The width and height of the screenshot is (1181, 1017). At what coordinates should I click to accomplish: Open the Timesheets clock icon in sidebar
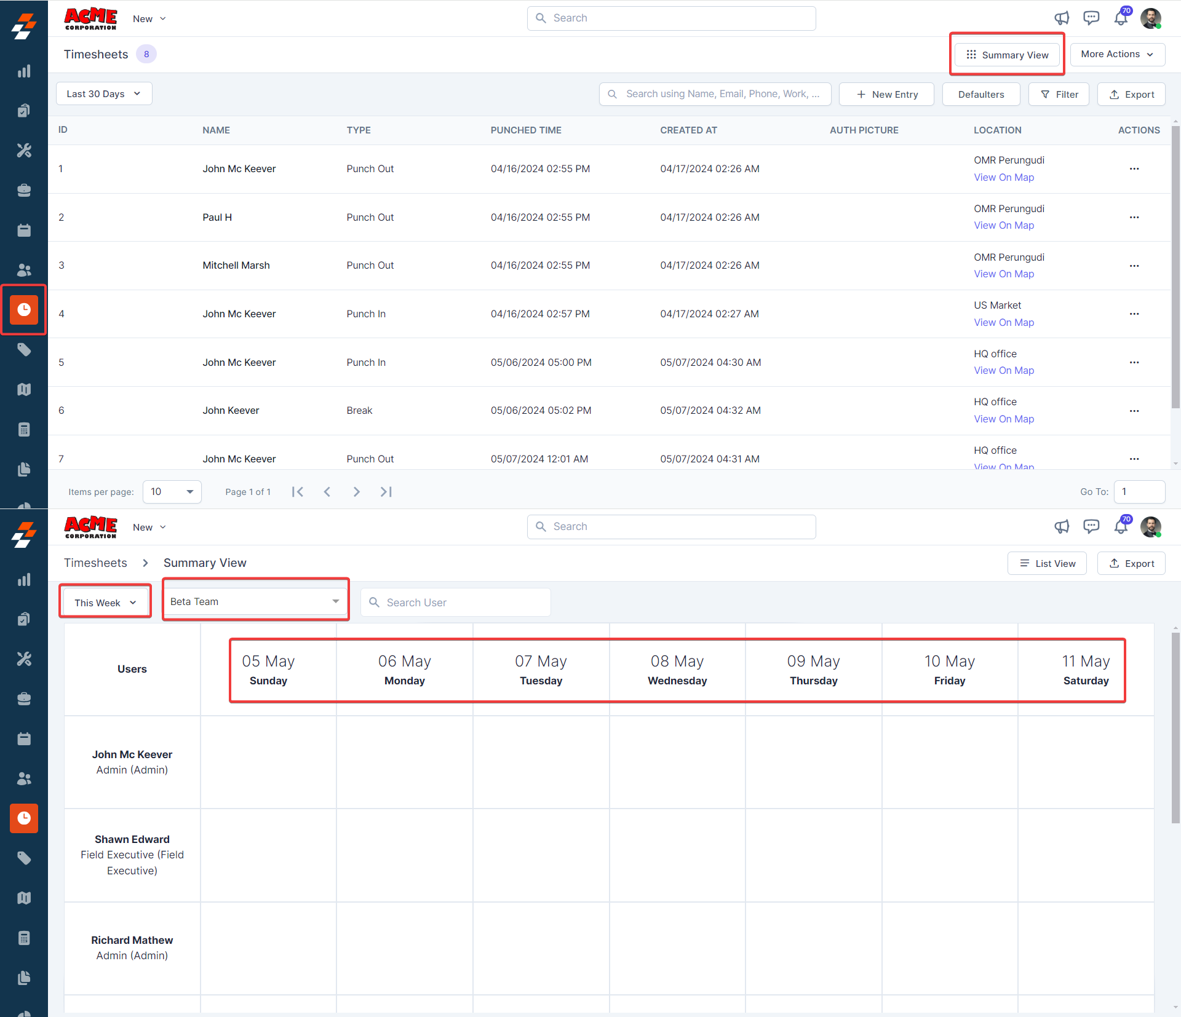tap(24, 309)
